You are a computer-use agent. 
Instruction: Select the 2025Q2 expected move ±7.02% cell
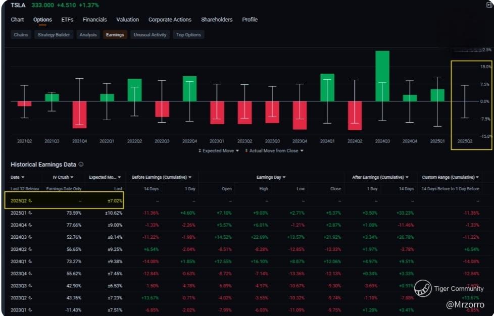(x=115, y=200)
